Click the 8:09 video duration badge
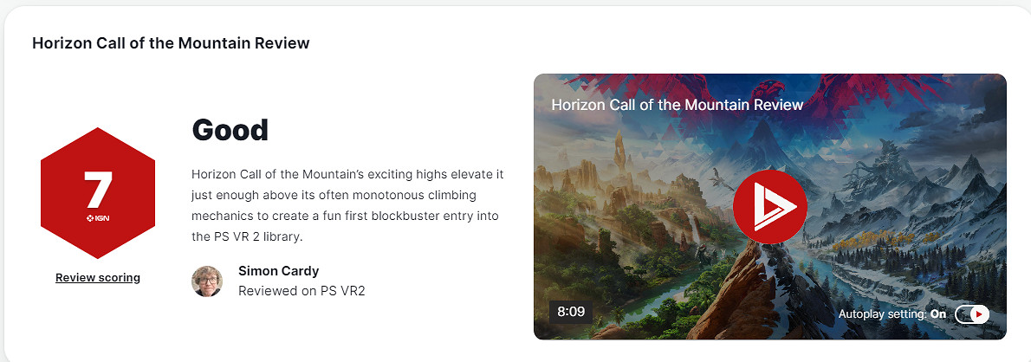This screenshot has width=1031, height=362. tap(571, 312)
